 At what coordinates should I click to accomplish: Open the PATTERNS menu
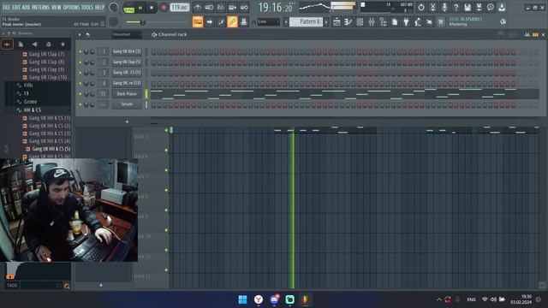(40, 8)
